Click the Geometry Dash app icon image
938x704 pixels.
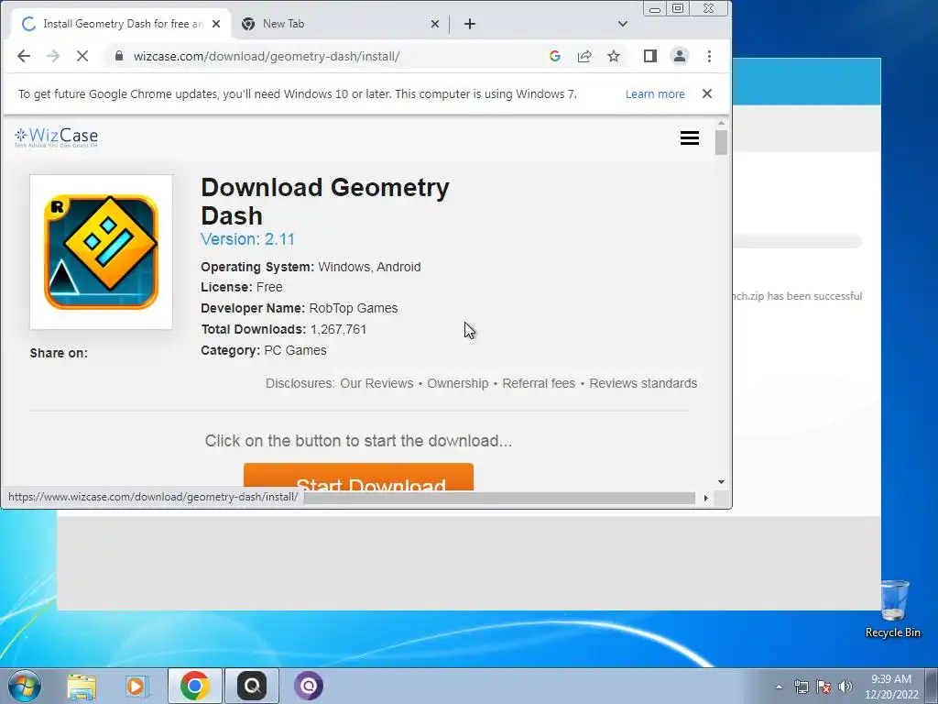pyautogui.click(x=101, y=252)
